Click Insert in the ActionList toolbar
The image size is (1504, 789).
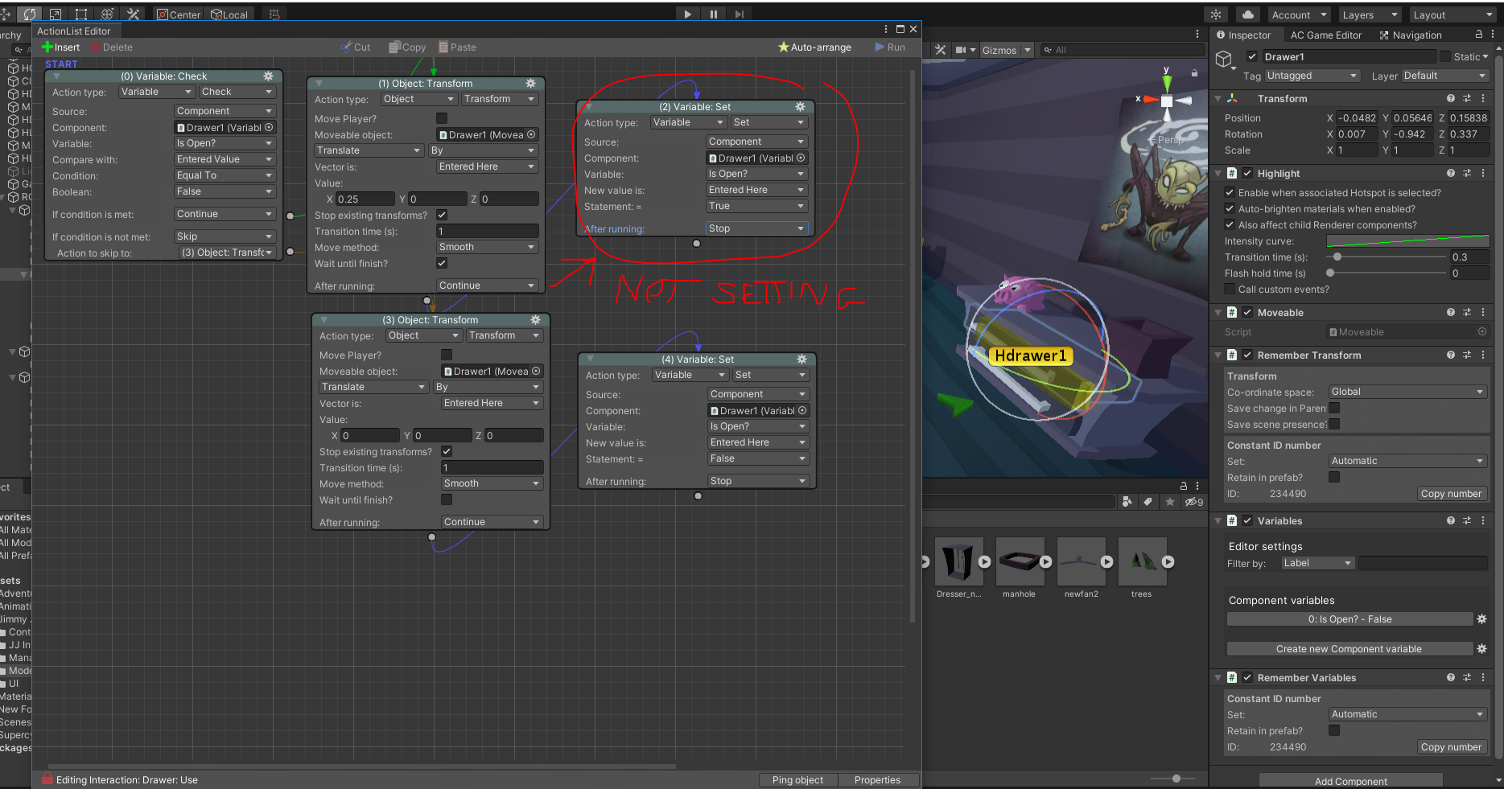60,47
